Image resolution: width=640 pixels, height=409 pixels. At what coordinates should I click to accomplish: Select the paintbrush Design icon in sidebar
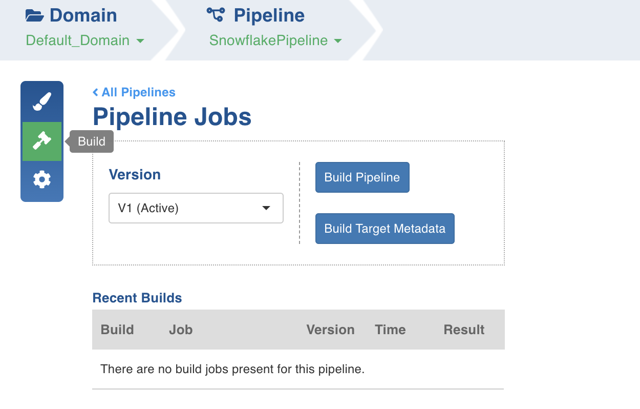pos(42,101)
